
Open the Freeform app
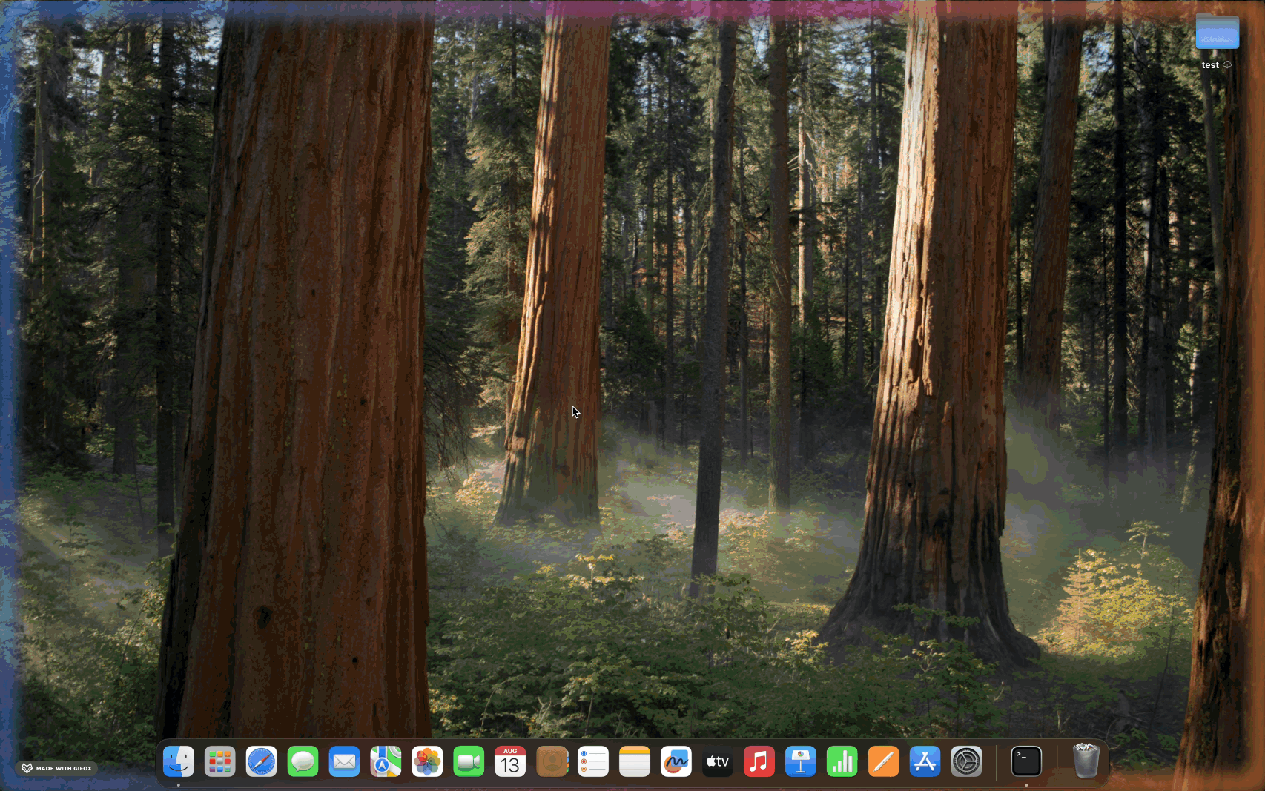[x=676, y=761]
